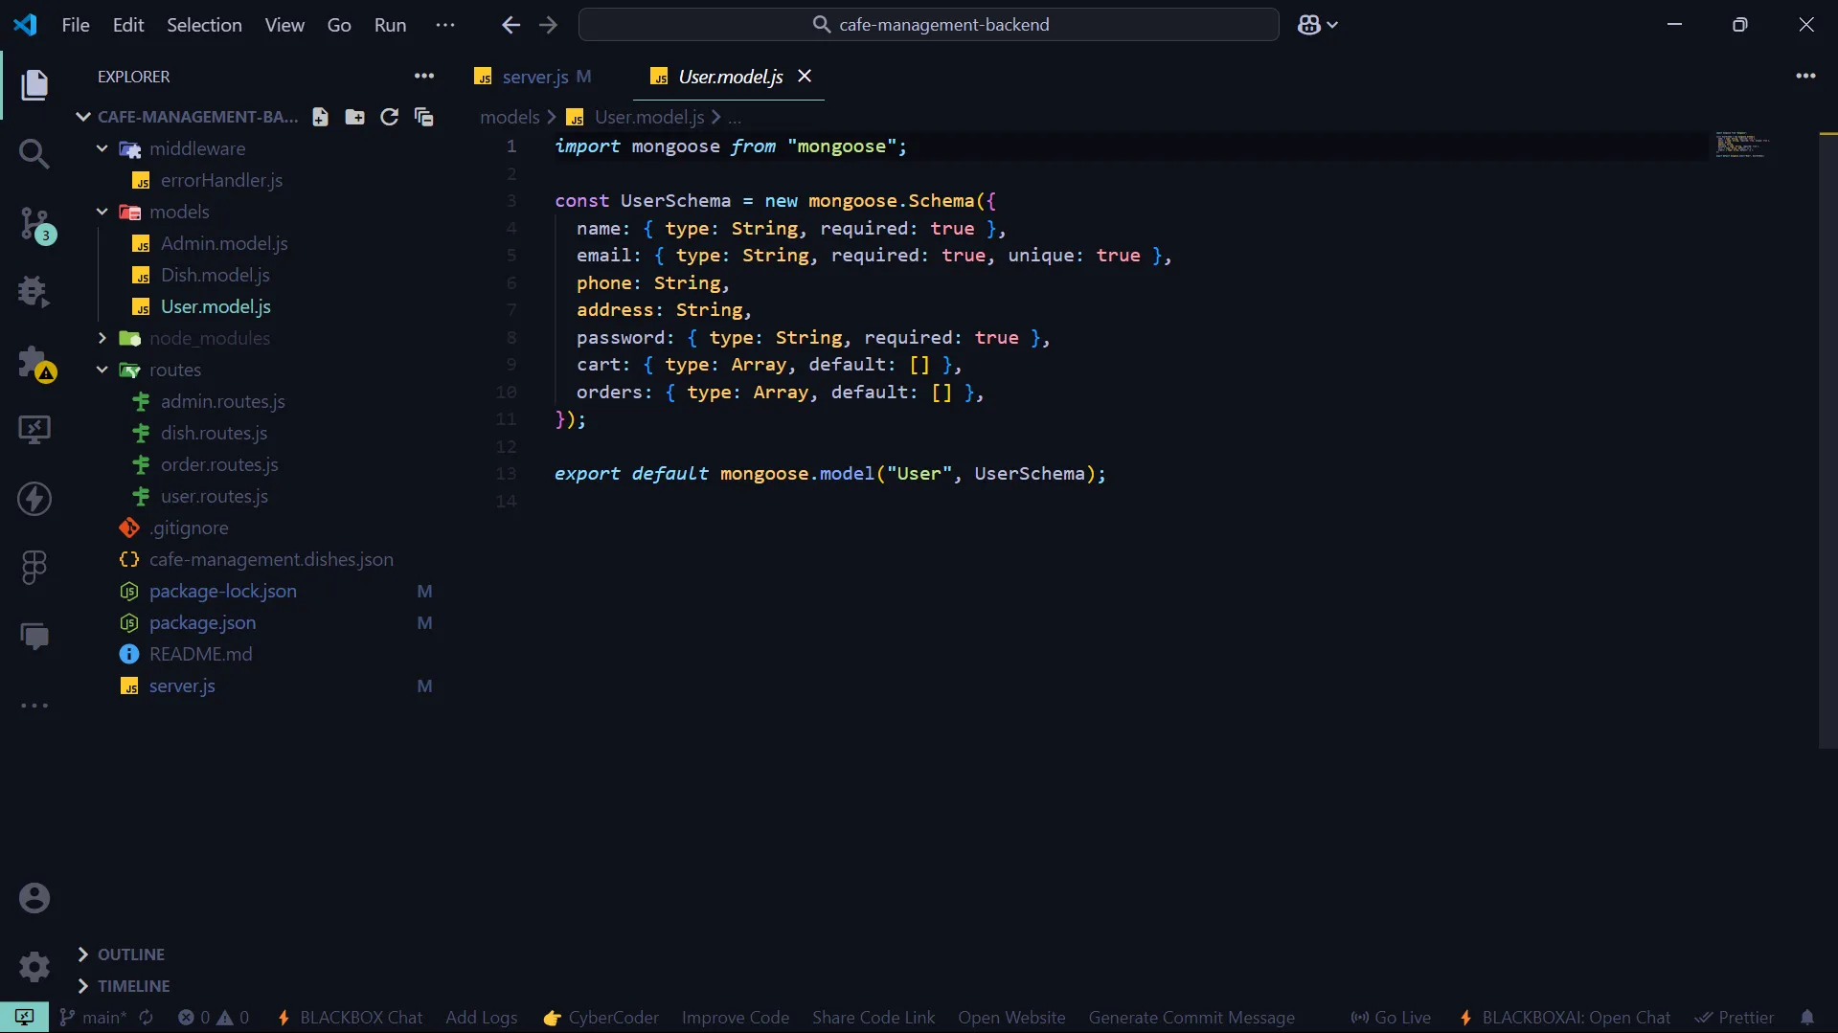Open the Search view icon

34,153
